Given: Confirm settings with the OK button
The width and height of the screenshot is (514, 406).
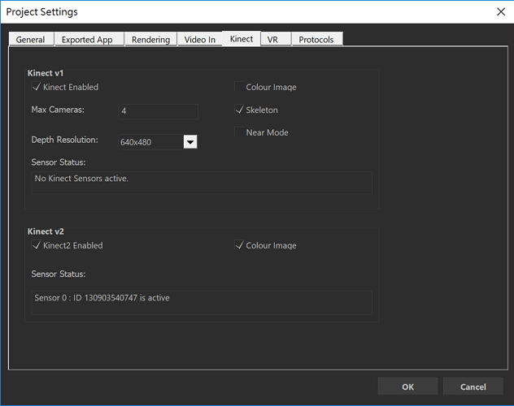Looking at the screenshot, I should [407, 387].
